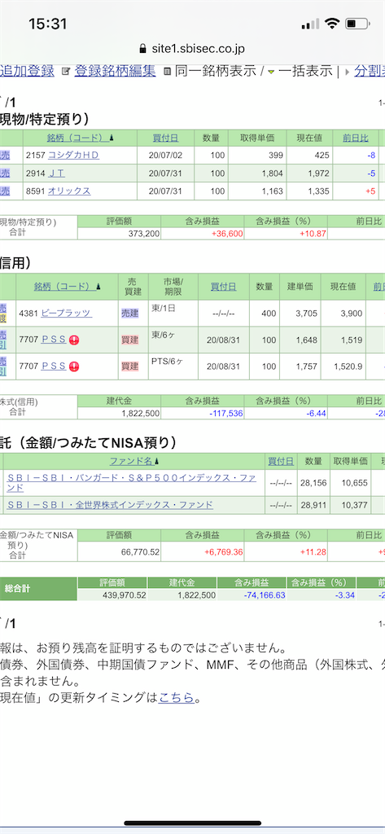Open the PSS link in the PTS/6ヶ row
This screenshot has width=385, height=834.
click(54, 366)
